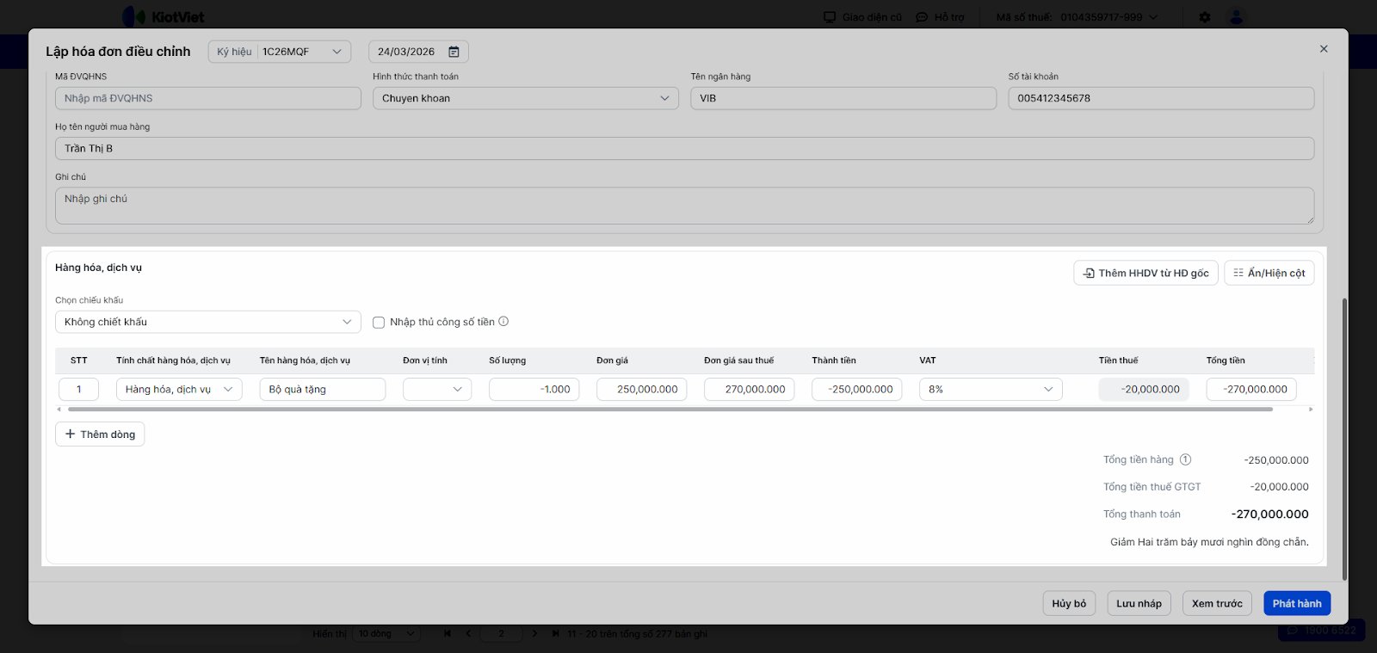Show info icon next to Tổng tiền hàng
The width and height of the screenshot is (1377, 653).
coord(1185,459)
